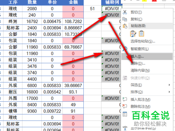Click the 快速分析 quick analysis icon
Viewport: 175px width, 131px height.
coord(125,78)
